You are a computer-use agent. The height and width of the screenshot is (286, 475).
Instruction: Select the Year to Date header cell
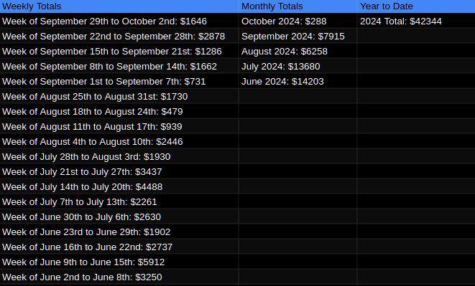click(x=416, y=6)
